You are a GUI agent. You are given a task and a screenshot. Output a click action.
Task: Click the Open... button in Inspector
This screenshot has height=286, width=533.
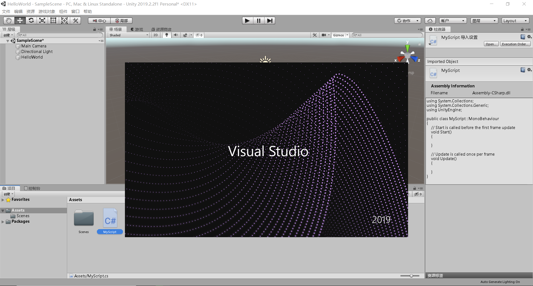pyautogui.click(x=491, y=44)
